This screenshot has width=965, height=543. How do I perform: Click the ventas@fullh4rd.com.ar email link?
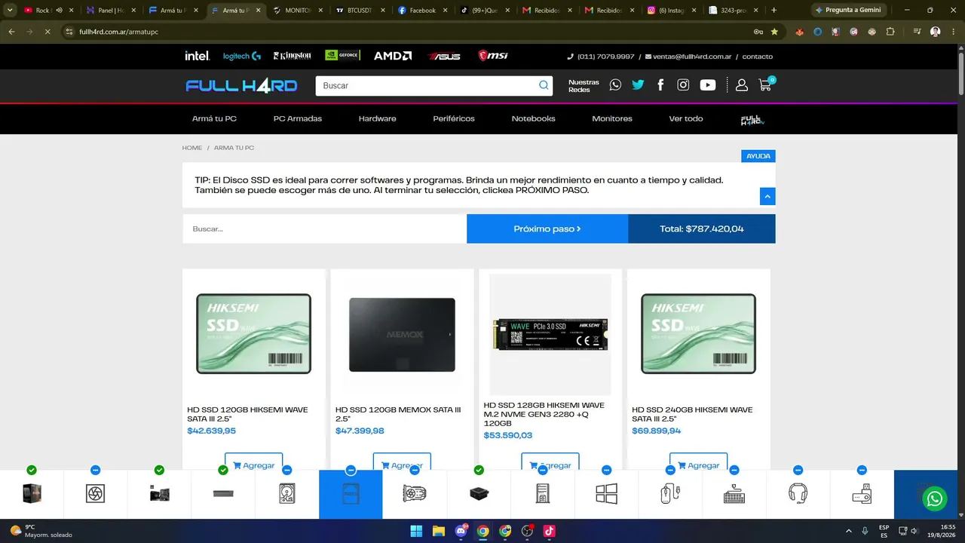(x=688, y=57)
